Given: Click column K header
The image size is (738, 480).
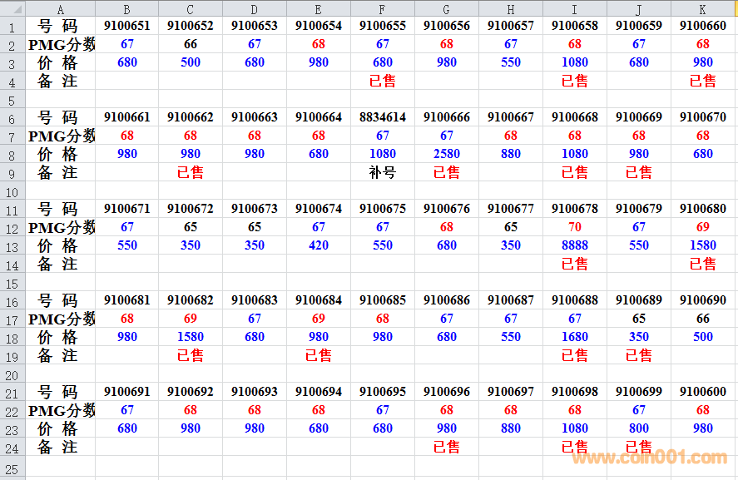Looking at the screenshot, I should [703, 8].
